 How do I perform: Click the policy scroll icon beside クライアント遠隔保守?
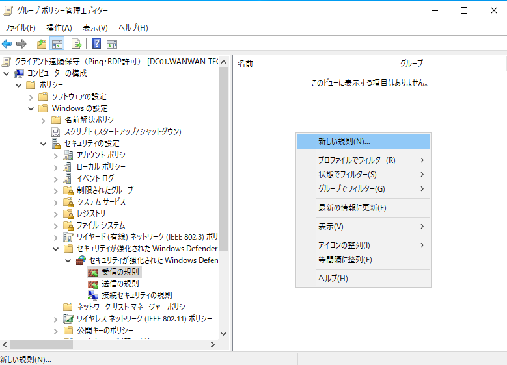[7, 62]
